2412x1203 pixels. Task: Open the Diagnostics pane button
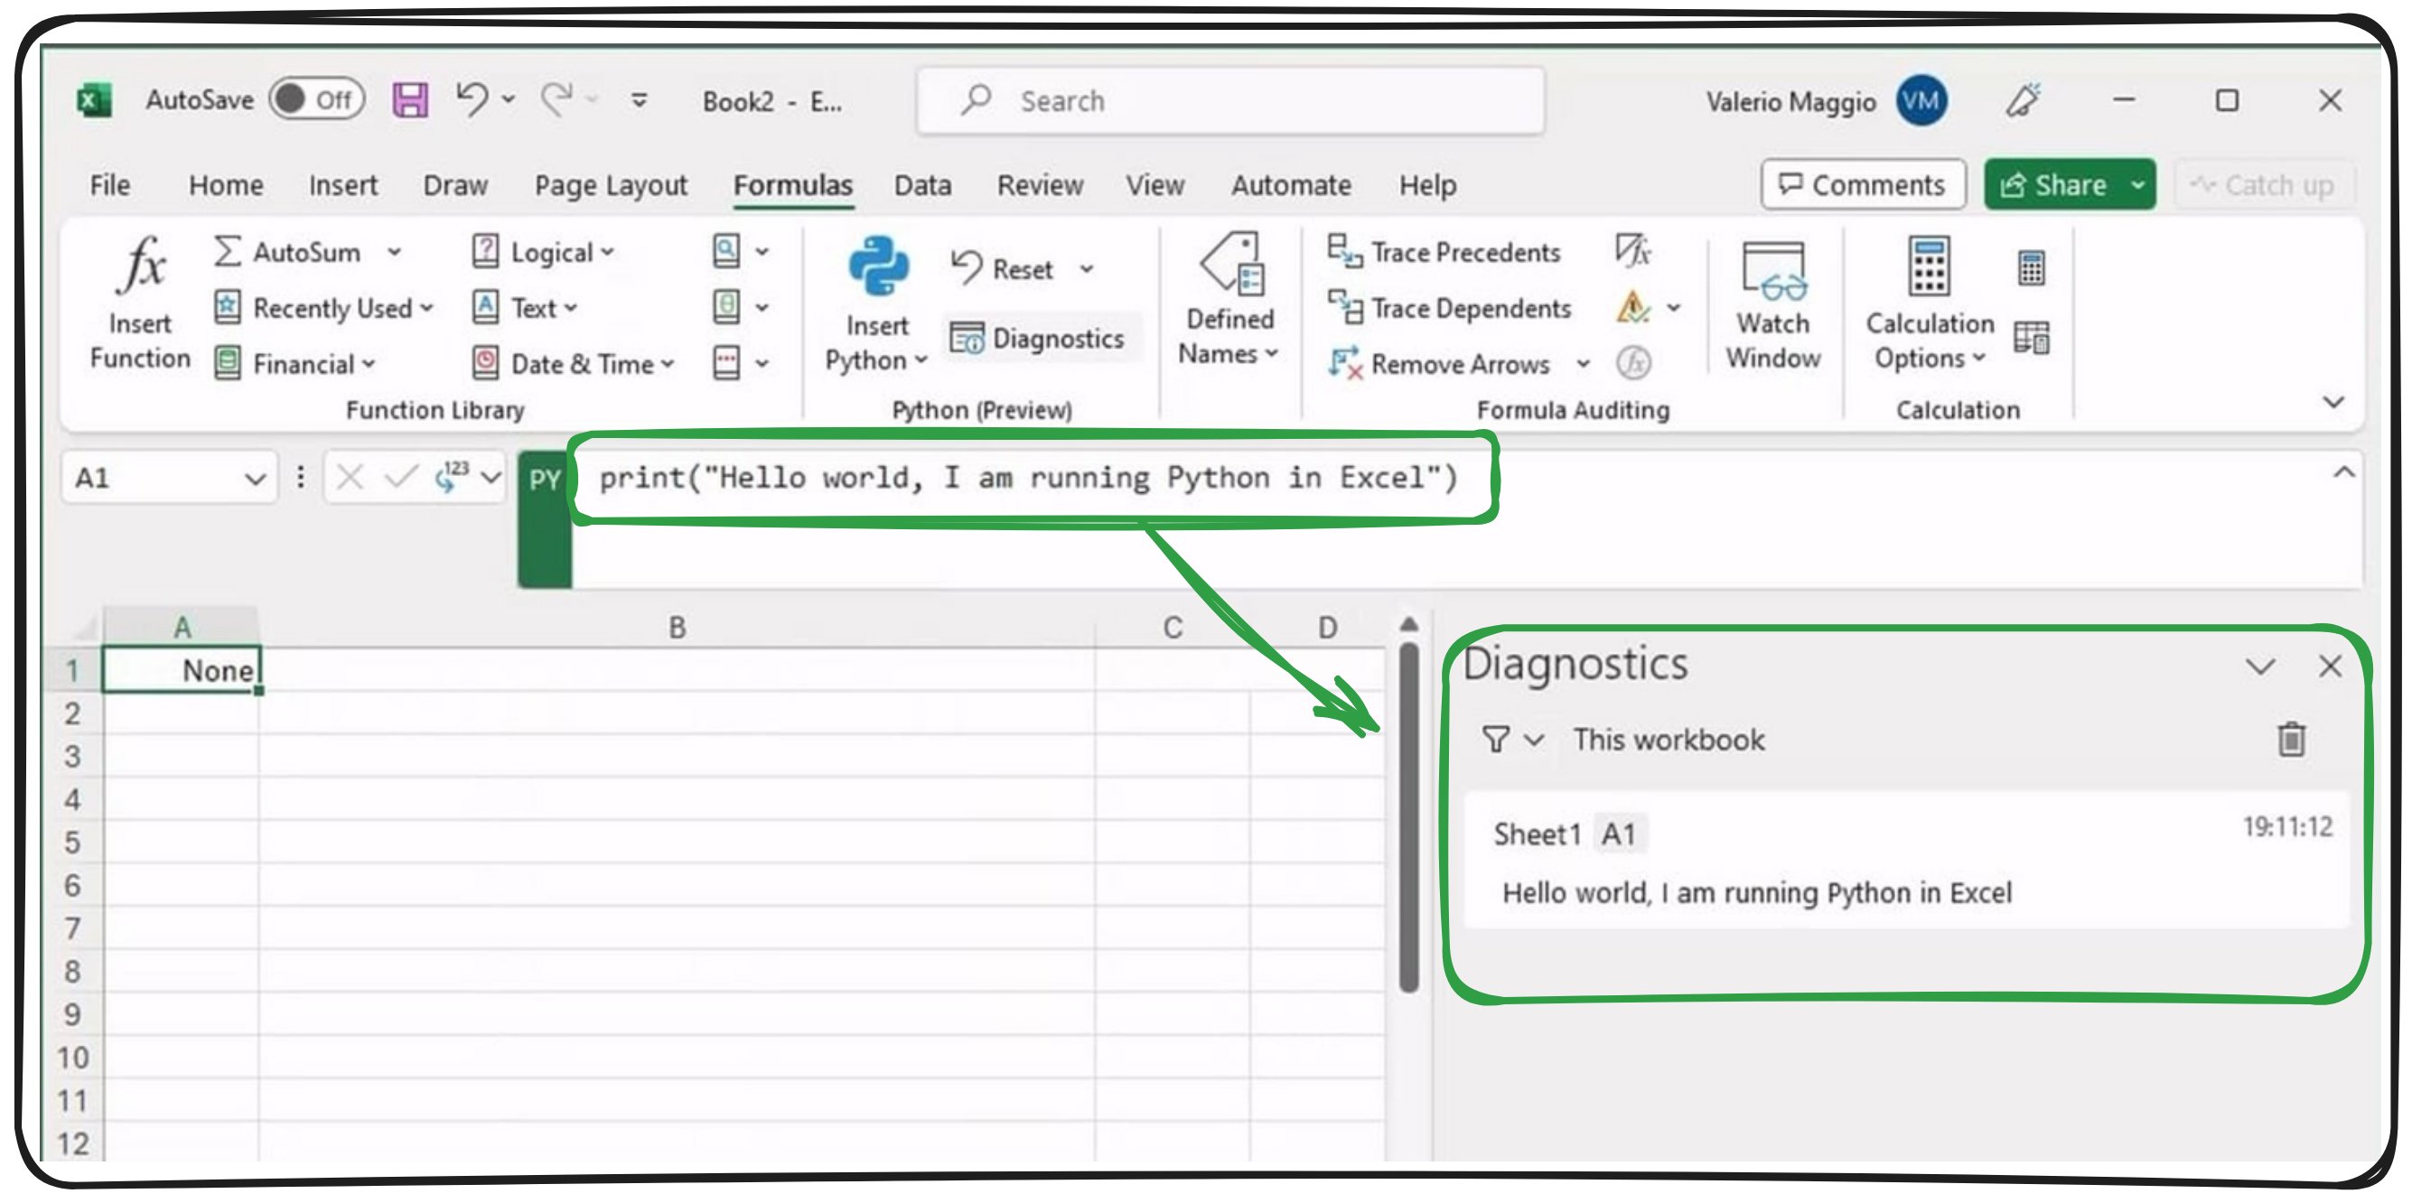[1040, 338]
